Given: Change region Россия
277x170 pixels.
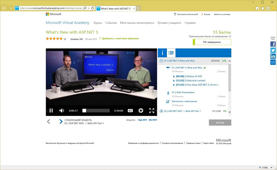Looking at the screenshot, I should click(207, 15).
